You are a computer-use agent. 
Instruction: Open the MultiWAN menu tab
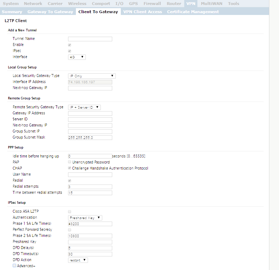(212, 4)
